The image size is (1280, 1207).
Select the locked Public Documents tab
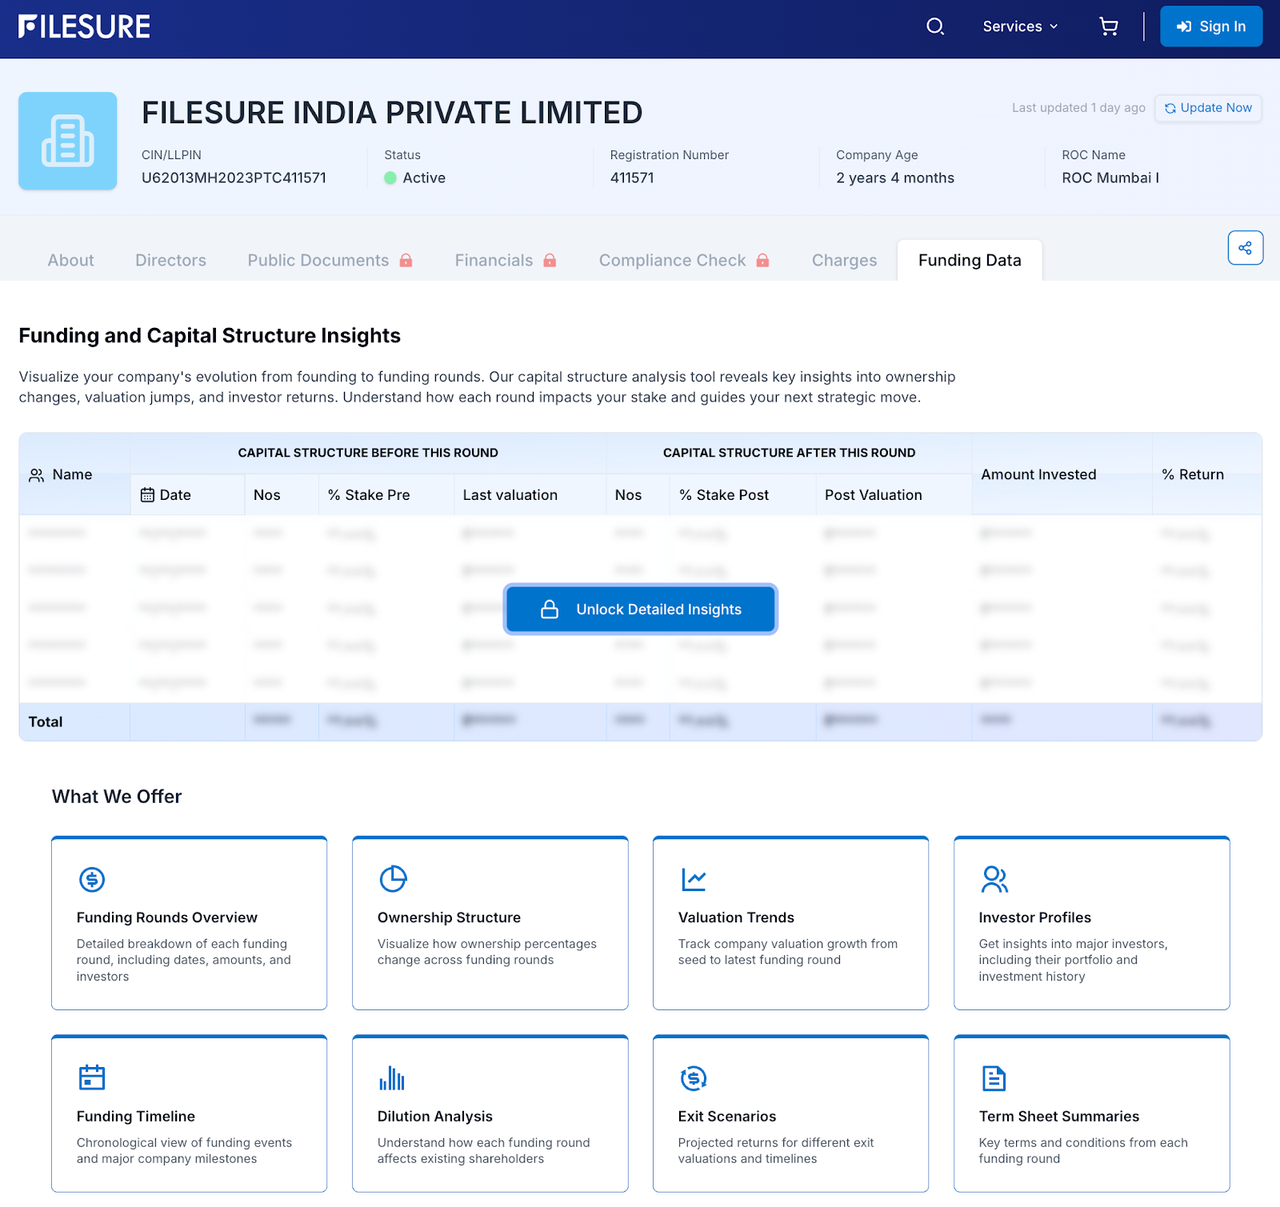point(330,260)
